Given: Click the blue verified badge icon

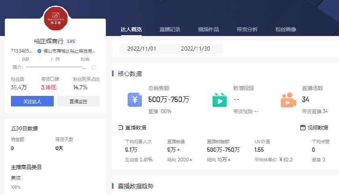Looking at the screenshot, I should (39, 51).
